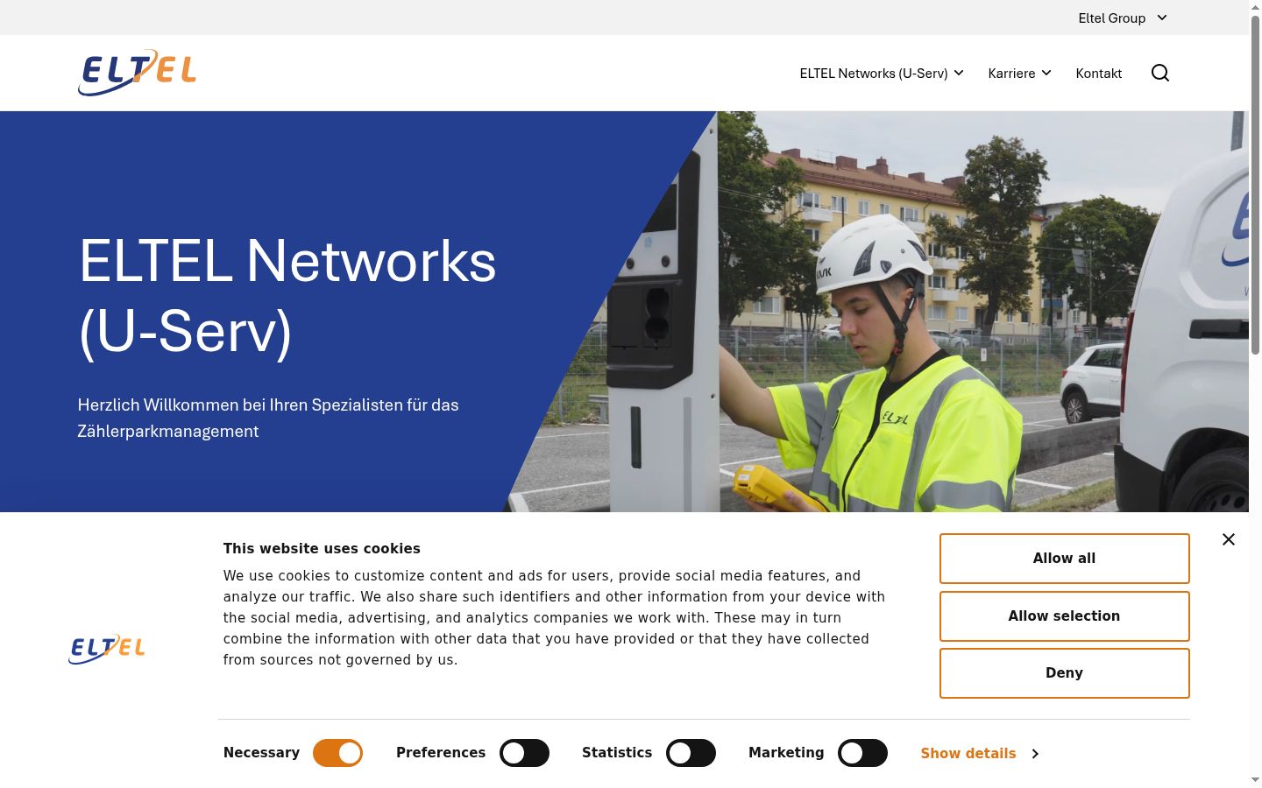Viewport: 1262px width, 788px height.
Task: Open the site search magnifier icon
Action: [x=1160, y=73]
